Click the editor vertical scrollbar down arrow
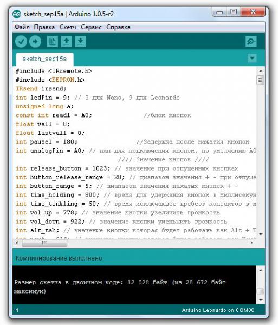The width and height of the screenshot is (278, 325). [261, 234]
